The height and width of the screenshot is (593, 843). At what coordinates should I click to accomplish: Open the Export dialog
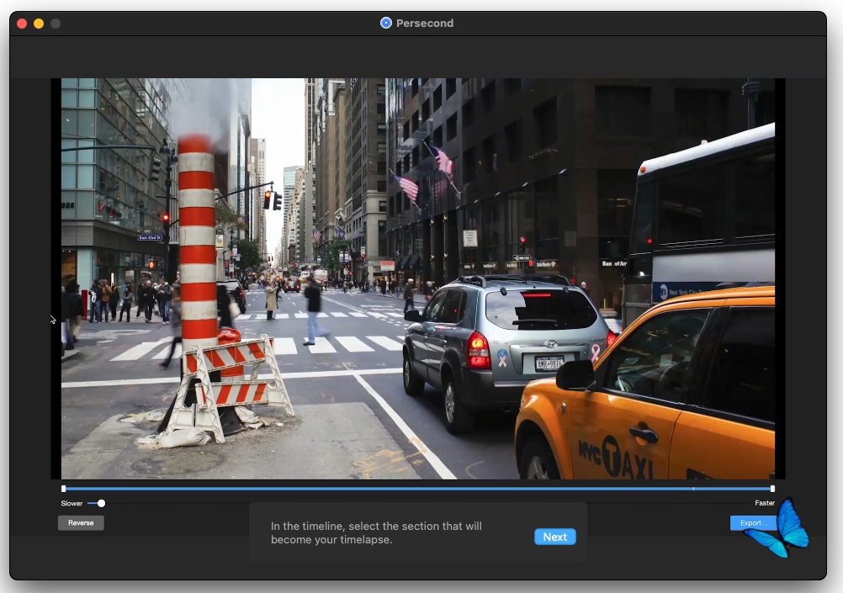click(752, 523)
